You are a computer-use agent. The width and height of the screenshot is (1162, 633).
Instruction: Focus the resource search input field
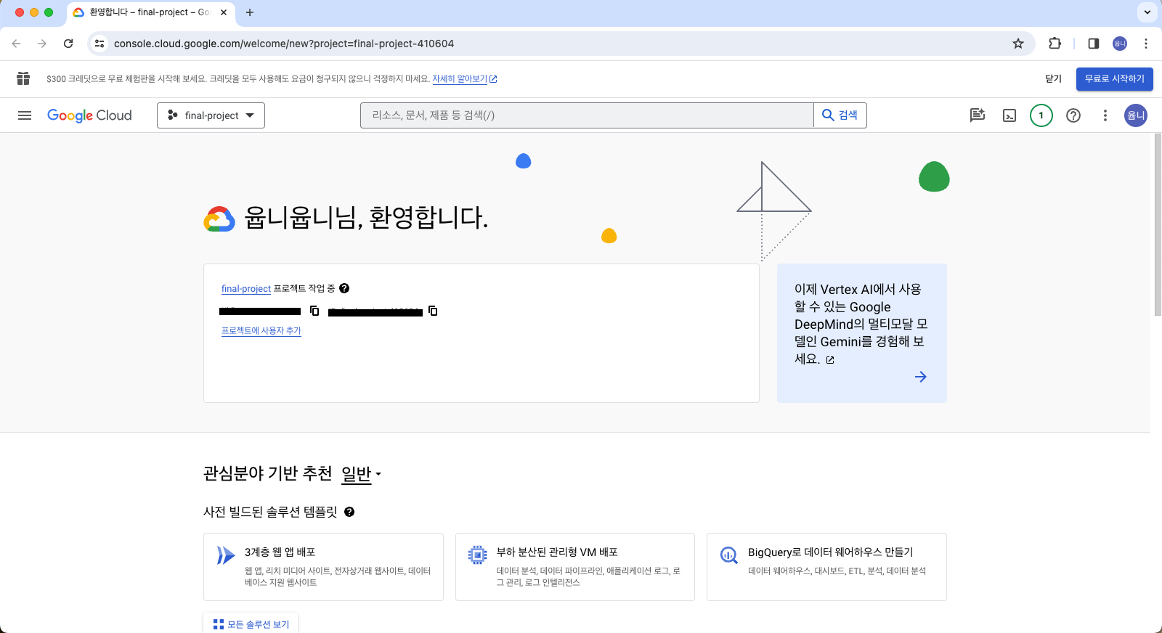(587, 115)
